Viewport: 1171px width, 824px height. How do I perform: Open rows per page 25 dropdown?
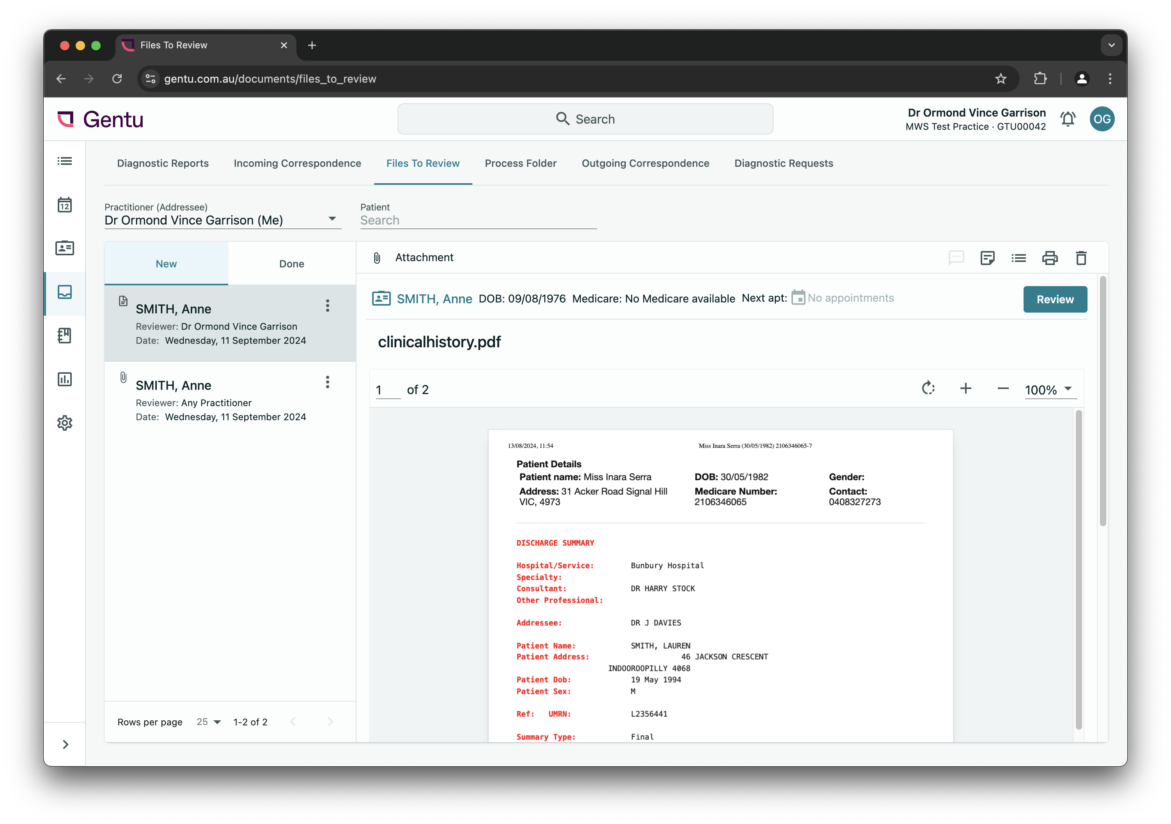point(209,722)
